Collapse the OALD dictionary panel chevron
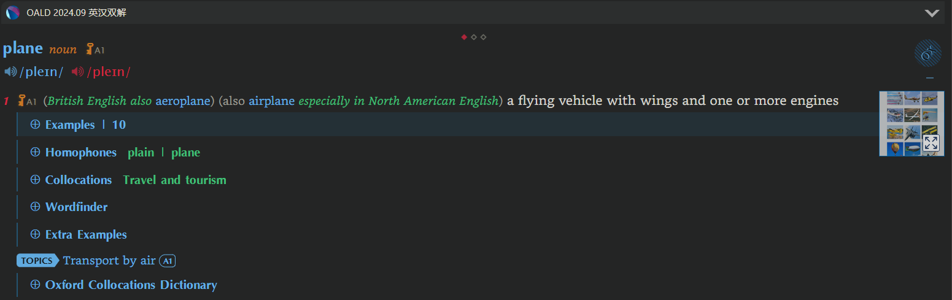The height and width of the screenshot is (300, 952). [932, 13]
